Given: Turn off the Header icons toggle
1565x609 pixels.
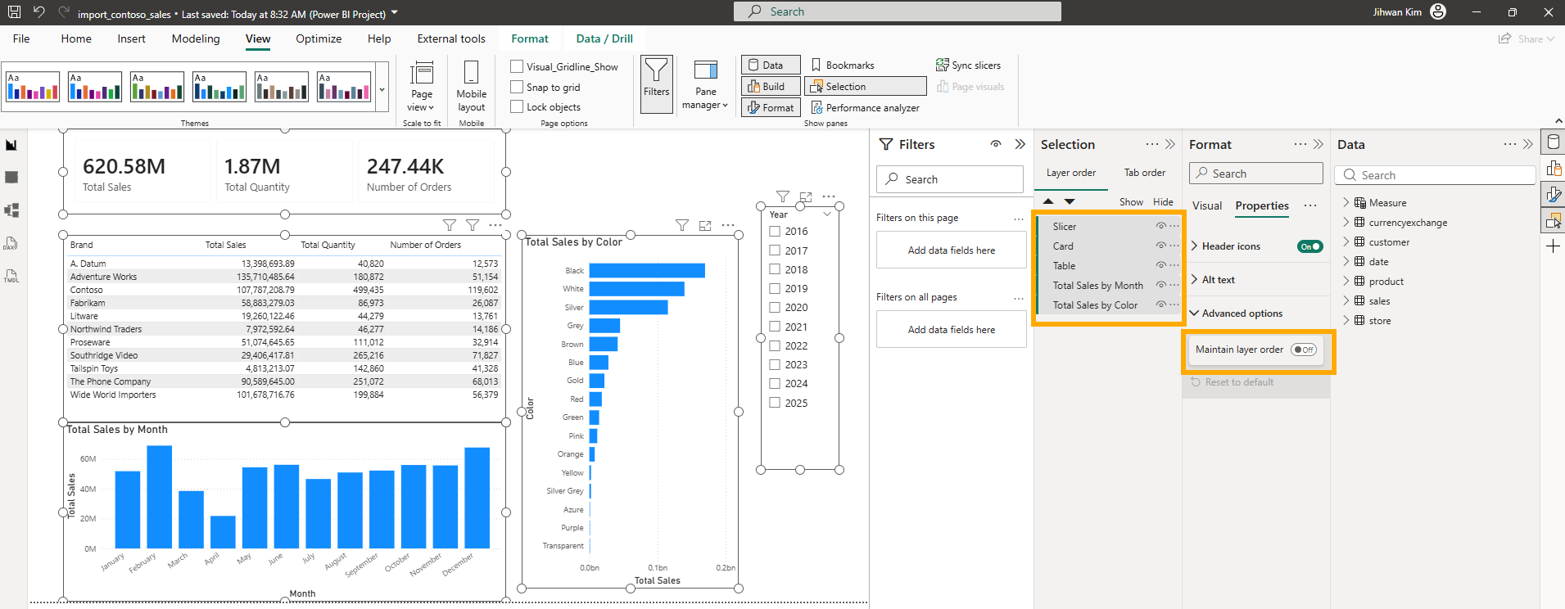Looking at the screenshot, I should (1309, 246).
